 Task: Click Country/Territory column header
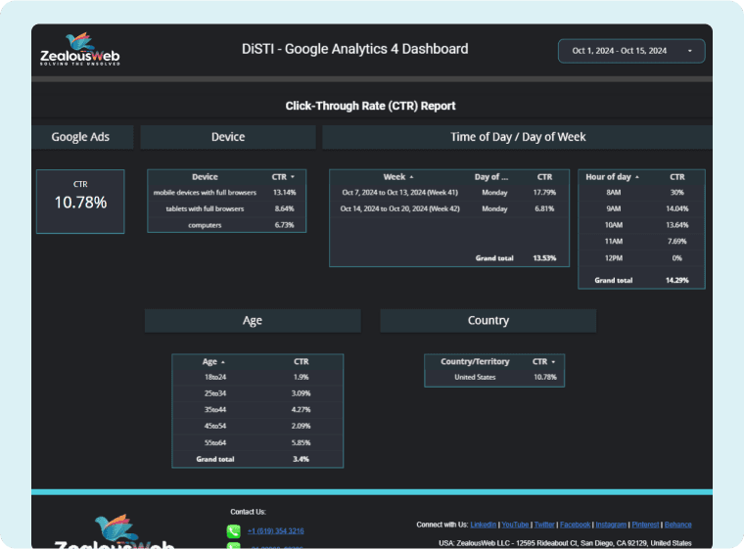tap(475, 361)
